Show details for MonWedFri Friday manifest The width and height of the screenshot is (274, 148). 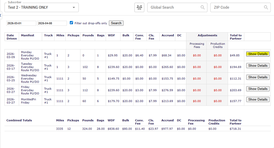click(258, 99)
